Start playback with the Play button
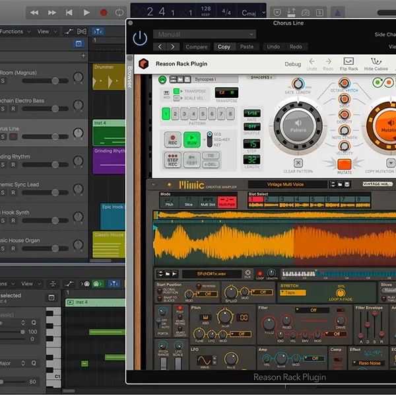396x395 pixels. pos(86,13)
